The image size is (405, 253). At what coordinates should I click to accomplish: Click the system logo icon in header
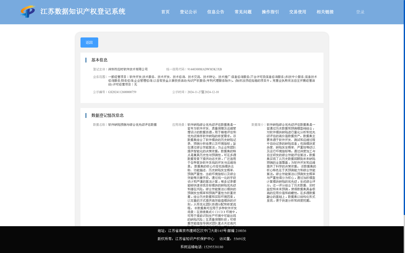tap(28, 11)
